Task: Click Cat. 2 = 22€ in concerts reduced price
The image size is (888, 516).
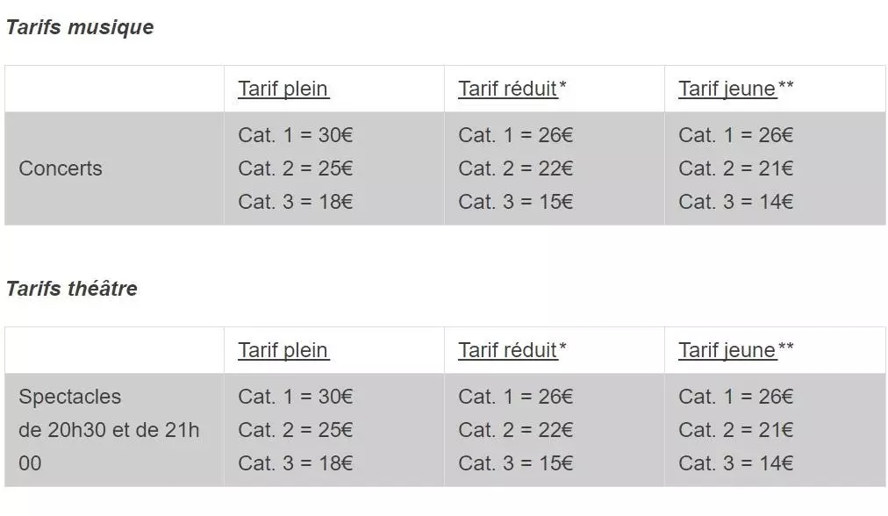Action: point(515,168)
